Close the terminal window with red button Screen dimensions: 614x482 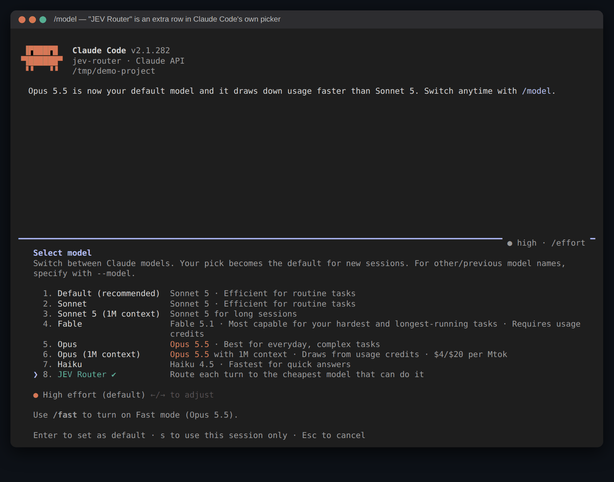pos(22,20)
